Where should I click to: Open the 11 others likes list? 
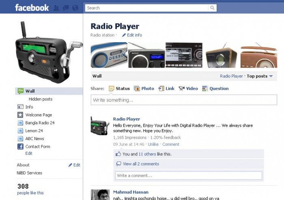point(147,154)
